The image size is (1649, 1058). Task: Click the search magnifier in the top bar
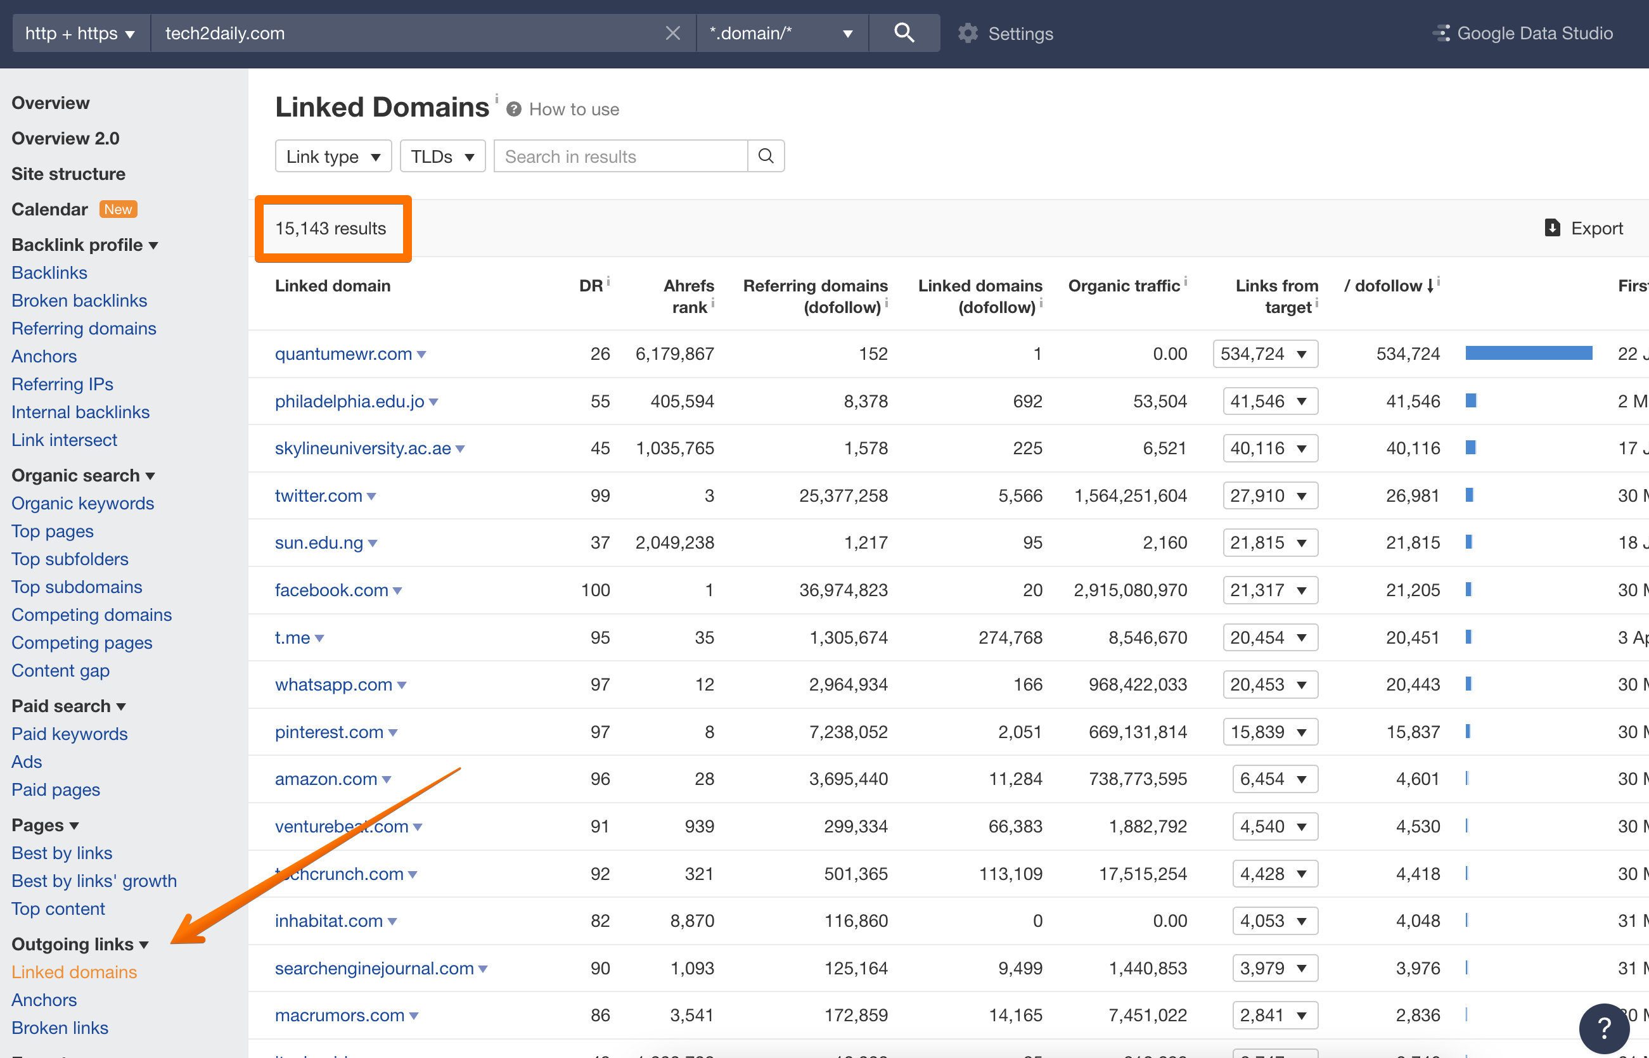(x=904, y=32)
